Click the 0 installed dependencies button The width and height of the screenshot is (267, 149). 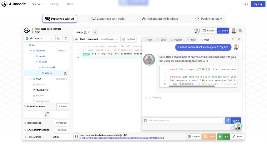pos(61,123)
